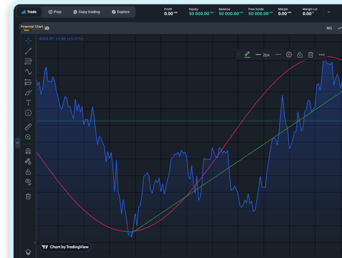
Task: Select the brush drawing tool
Action: pyautogui.click(x=28, y=92)
